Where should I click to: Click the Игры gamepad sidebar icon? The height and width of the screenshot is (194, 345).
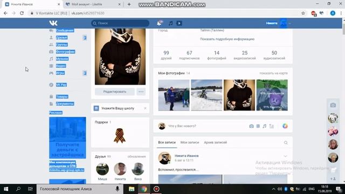51,73
